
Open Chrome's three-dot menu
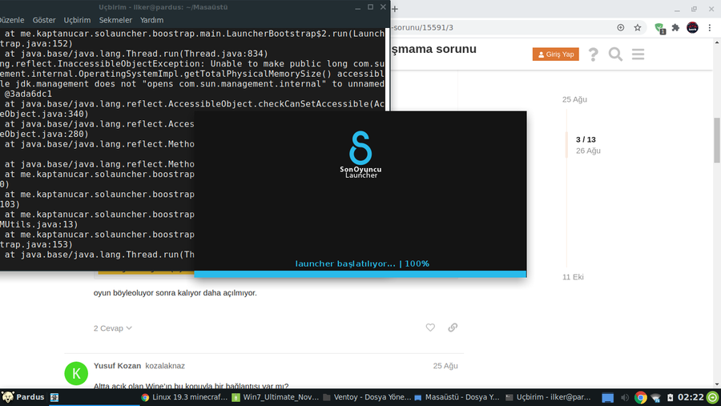[x=710, y=27]
